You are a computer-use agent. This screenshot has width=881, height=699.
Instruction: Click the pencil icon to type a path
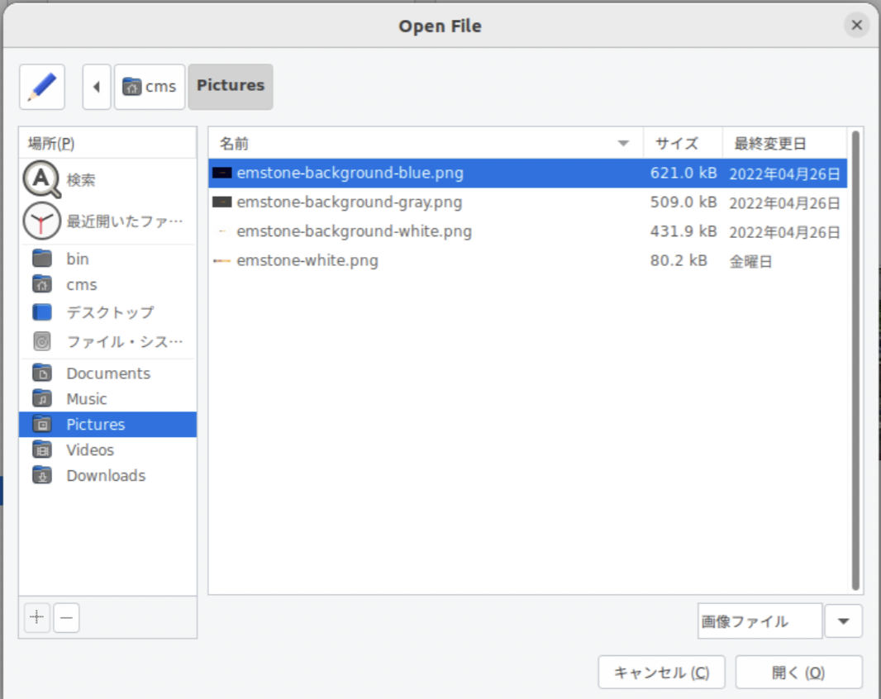tap(42, 87)
